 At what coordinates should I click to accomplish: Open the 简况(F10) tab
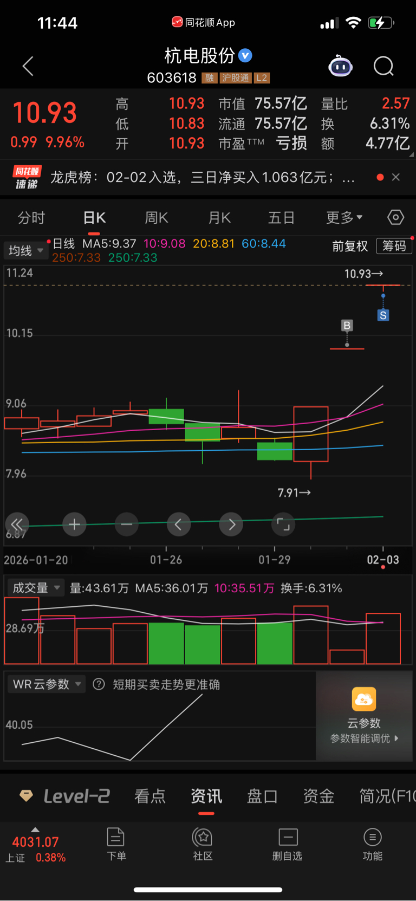387,796
